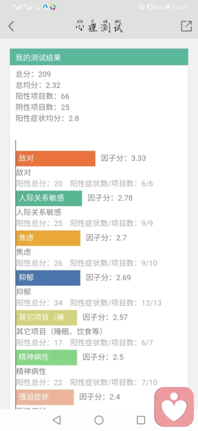Tap the 我的测试结果 header banner
Screen dimensions: 198x431
click(x=99, y=57)
